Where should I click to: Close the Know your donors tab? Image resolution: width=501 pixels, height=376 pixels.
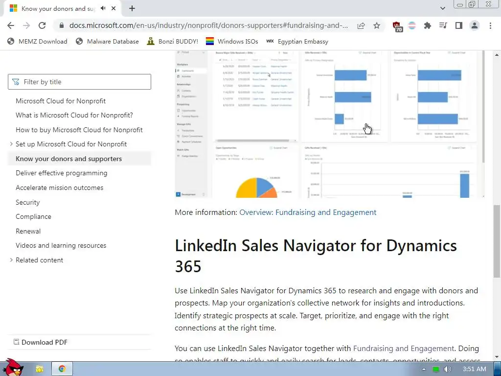point(114,8)
